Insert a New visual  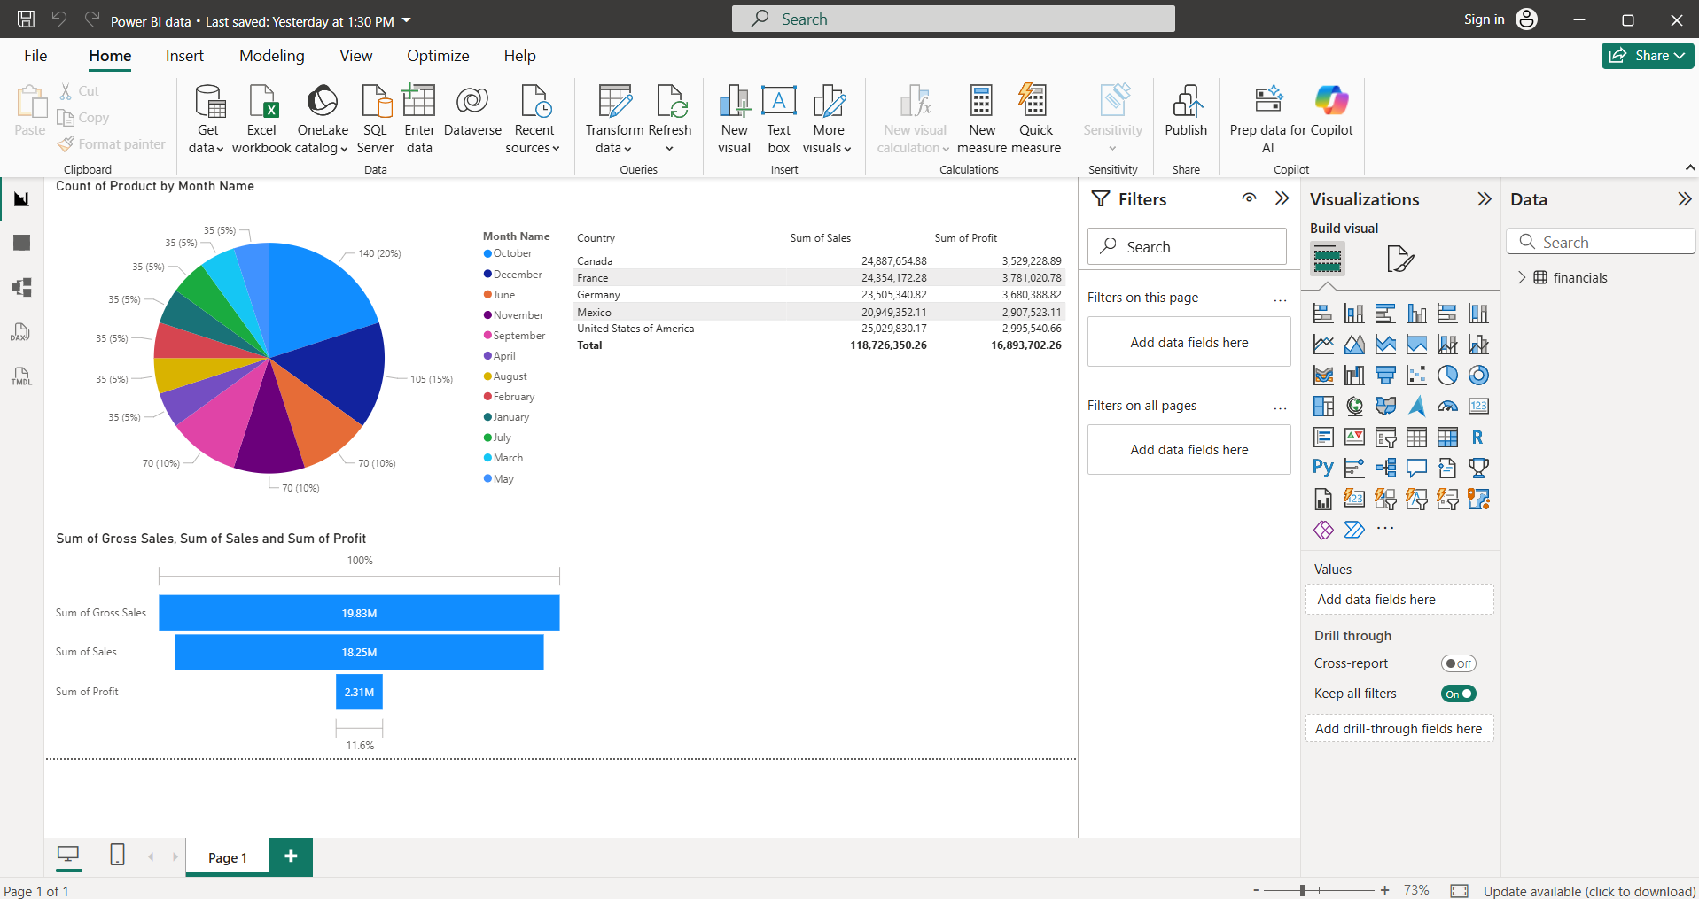[734, 120]
